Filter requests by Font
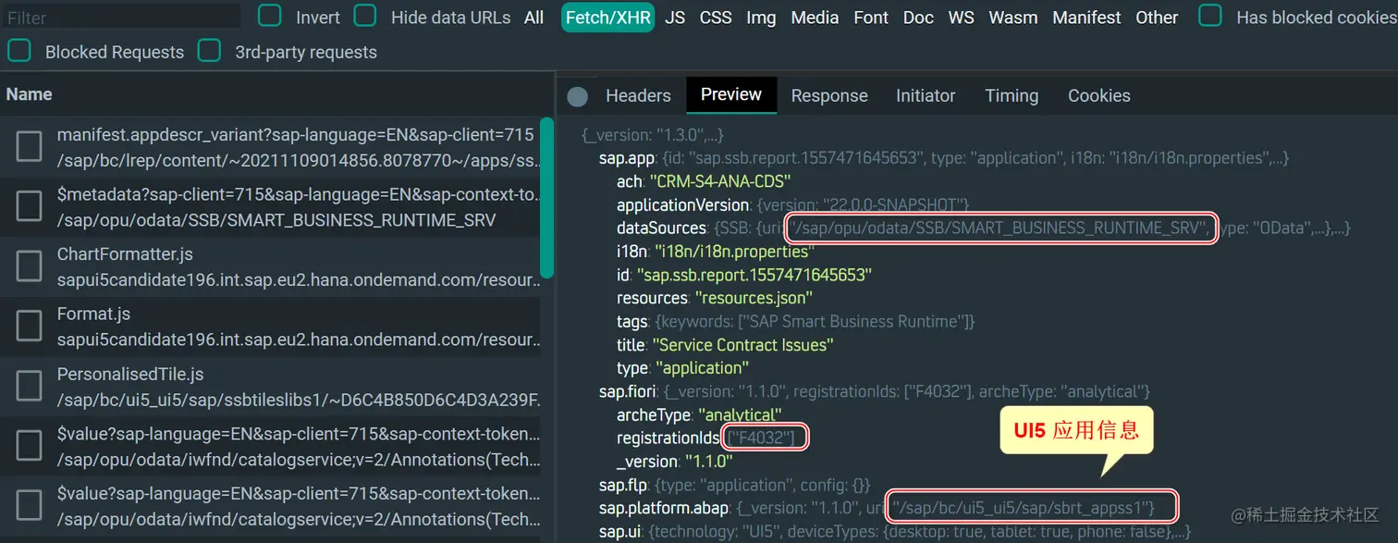This screenshot has width=1398, height=543. [871, 18]
